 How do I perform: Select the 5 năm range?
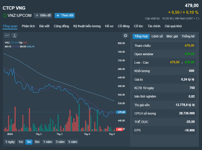coord(73,142)
